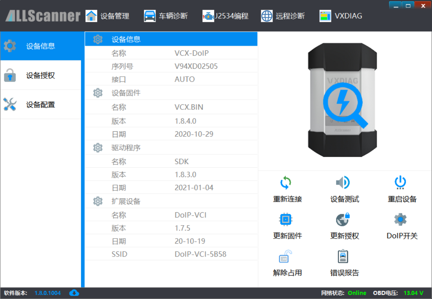Click the 错误报告 clipboard icon
The height and width of the screenshot is (299, 432).
(x=343, y=256)
